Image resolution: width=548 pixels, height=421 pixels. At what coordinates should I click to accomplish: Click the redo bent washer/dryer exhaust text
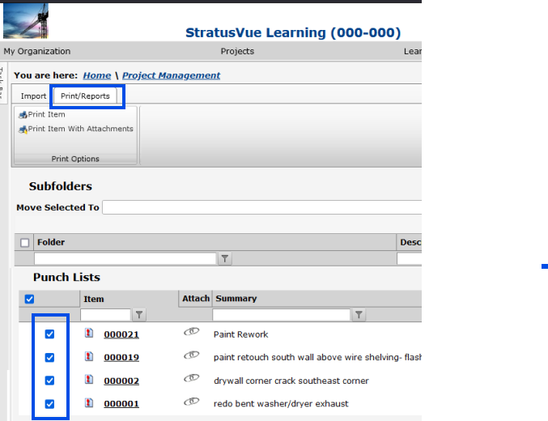[x=281, y=404]
